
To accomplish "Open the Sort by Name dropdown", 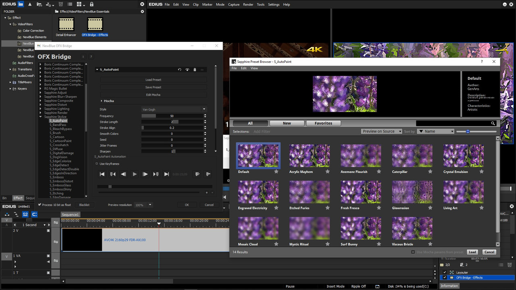I will (435, 131).
